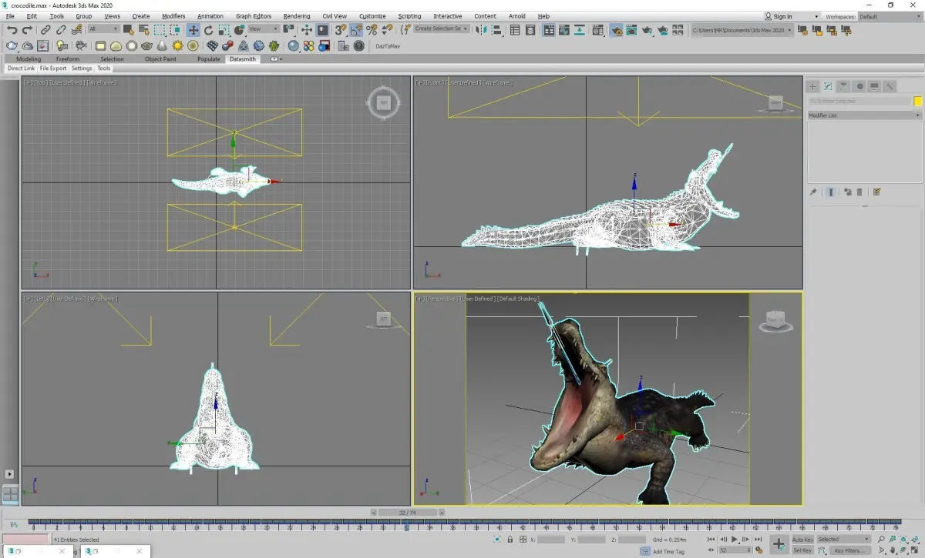Image resolution: width=925 pixels, height=558 pixels.
Task: Toggle Auto Key animation mode
Action: (x=802, y=540)
